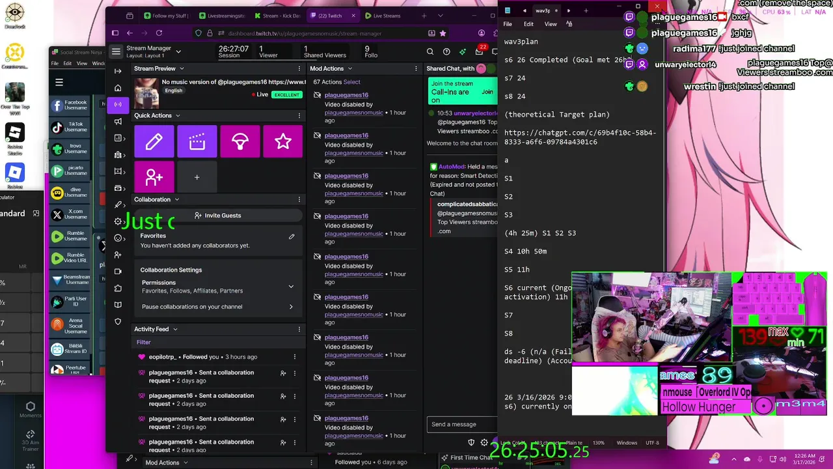Open the Twitch dashboard hamburger menu
The height and width of the screenshot is (469, 833).
tap(116, 51)
